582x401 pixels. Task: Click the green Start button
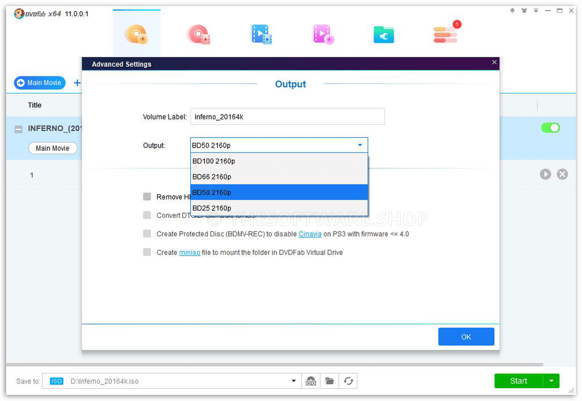519,381
